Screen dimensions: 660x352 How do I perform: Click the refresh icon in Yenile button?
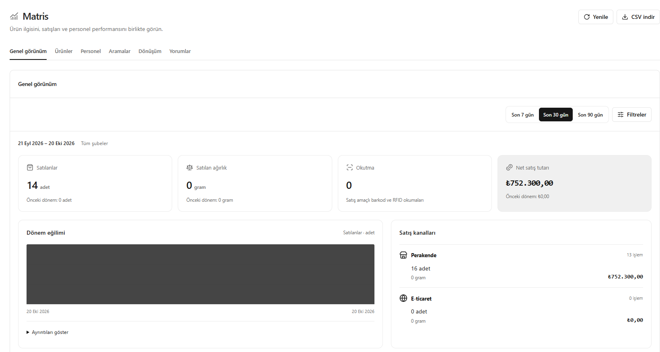587,17
